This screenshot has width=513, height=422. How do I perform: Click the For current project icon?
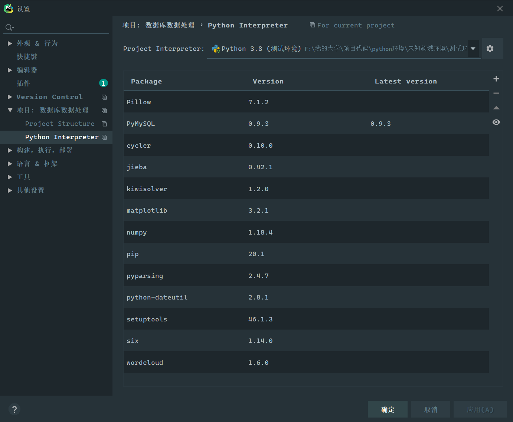pos(313,25)
